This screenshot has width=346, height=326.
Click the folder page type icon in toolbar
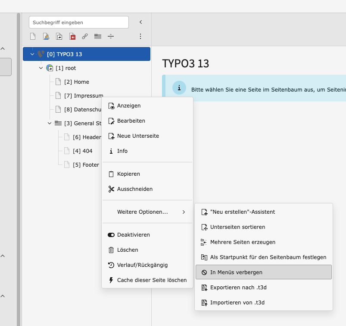pos(98,36)
